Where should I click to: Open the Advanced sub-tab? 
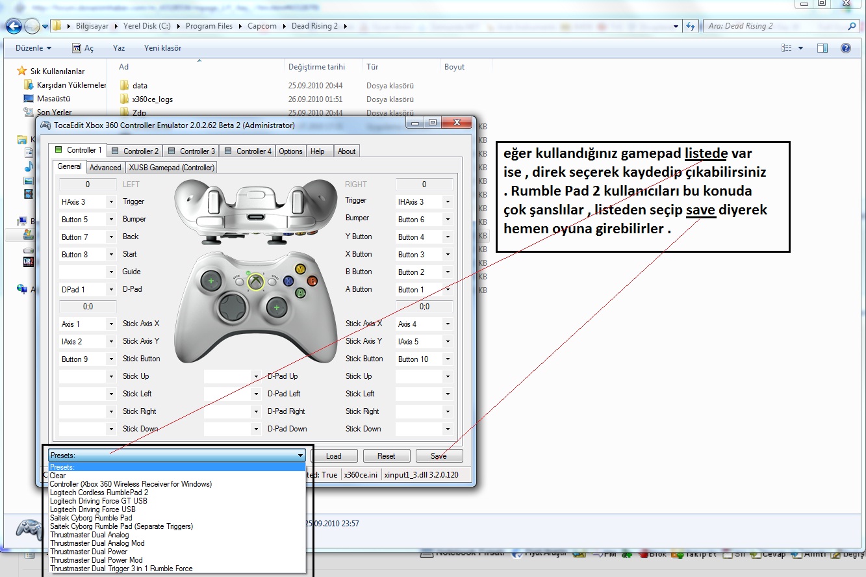coord(105,168)
